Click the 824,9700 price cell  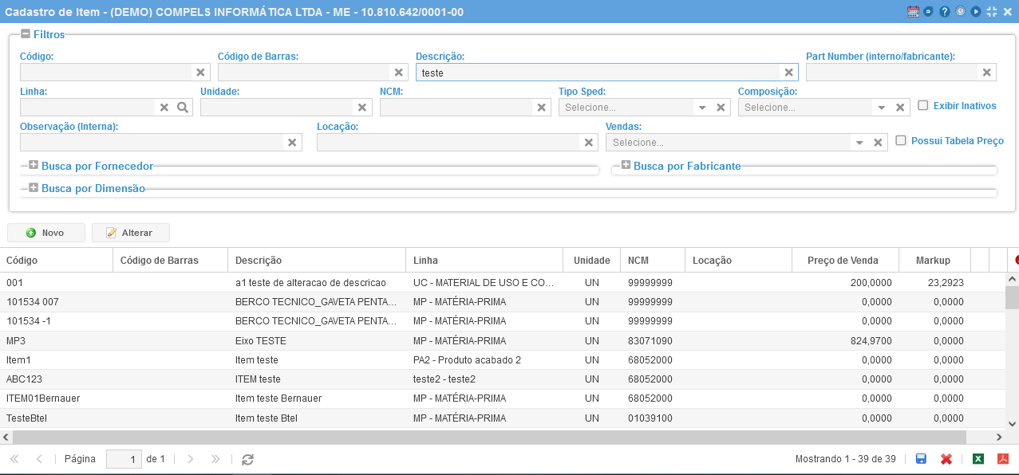pos(845,340)
